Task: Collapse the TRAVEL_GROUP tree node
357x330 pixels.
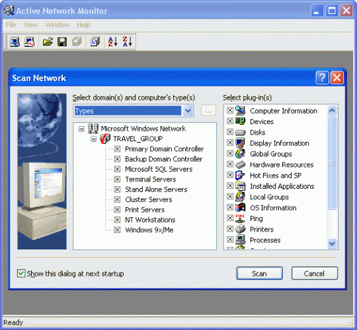Action: point(93,139)
